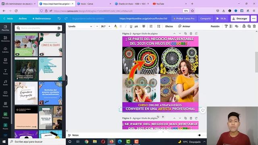Open the Posición options
The image size is (258, 145).
click(x=215, y=26)
